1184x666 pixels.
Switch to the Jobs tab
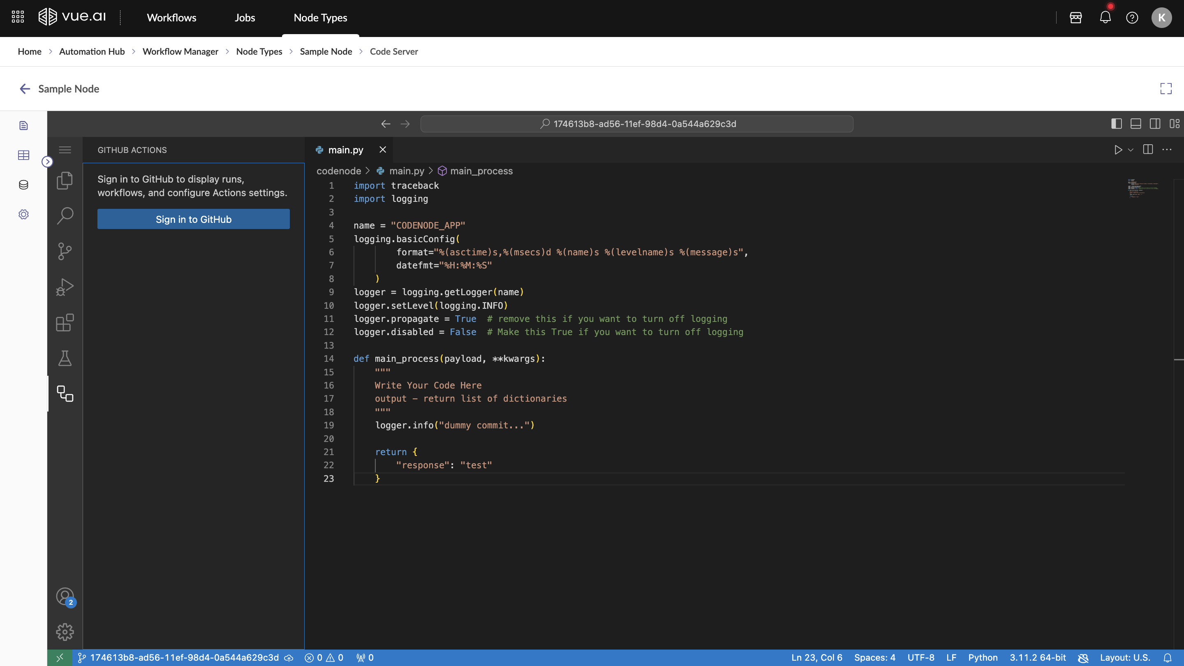click(x=245, y=17)
